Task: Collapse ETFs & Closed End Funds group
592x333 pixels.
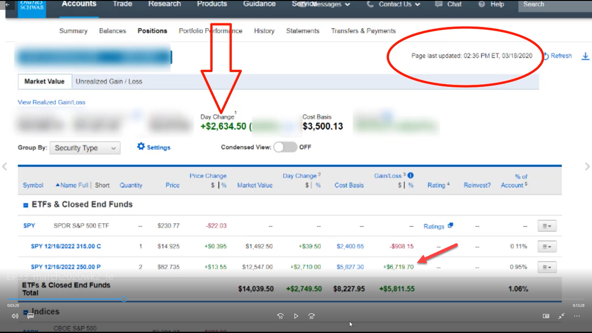Action: (x=26, y=205)
